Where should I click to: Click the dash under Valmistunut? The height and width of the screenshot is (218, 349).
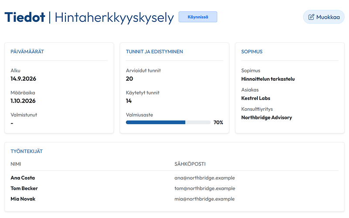pyautogui.click(x=12, y=123)
